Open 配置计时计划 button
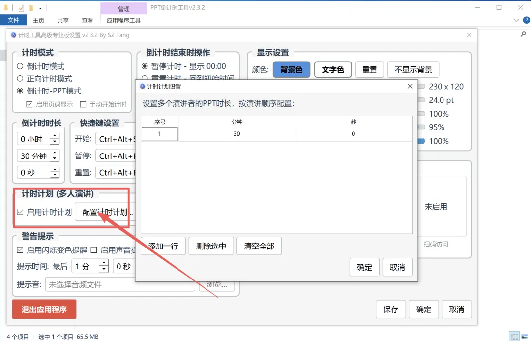 [x=105, y=212]
